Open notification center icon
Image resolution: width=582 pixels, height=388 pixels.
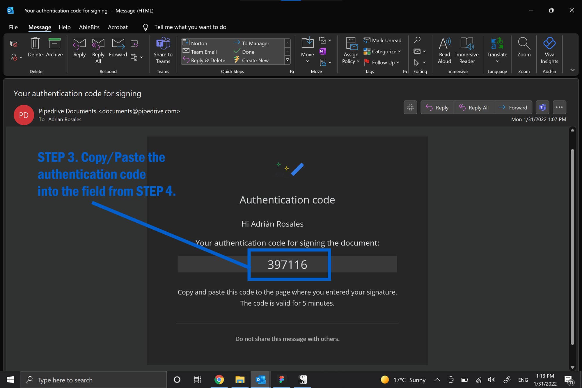569,380
